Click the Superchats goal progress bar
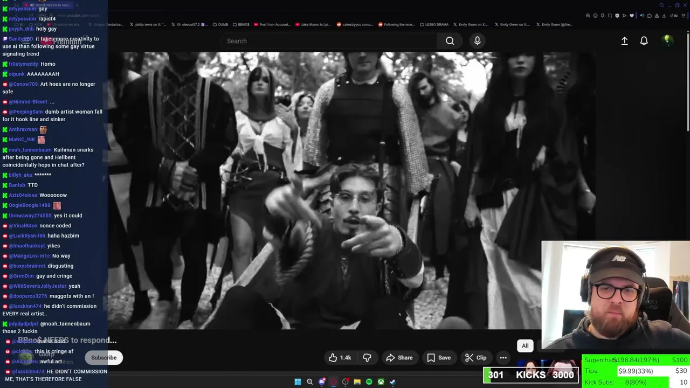 pyautogui.click(x=636, y=360)
